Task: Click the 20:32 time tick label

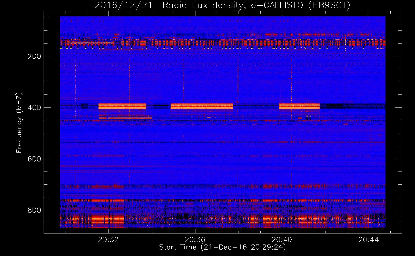Action: [108, 240]
